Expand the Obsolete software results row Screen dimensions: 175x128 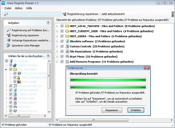(57, 41)
